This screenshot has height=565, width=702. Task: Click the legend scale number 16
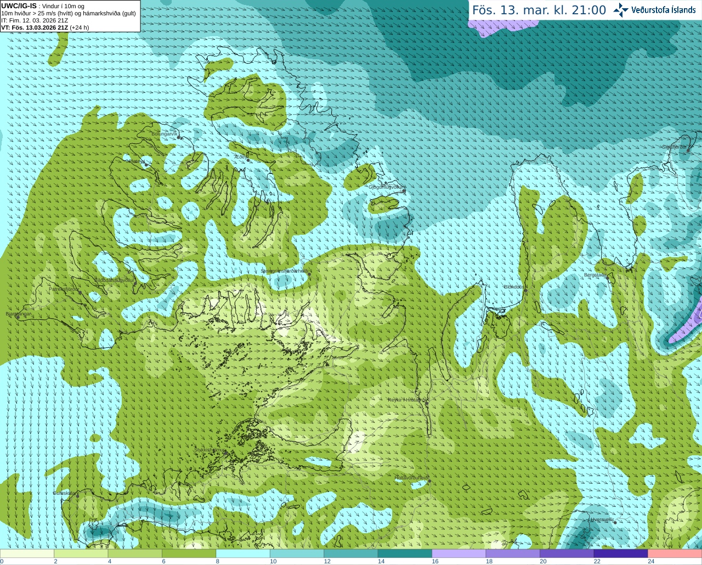pos(435,561)
